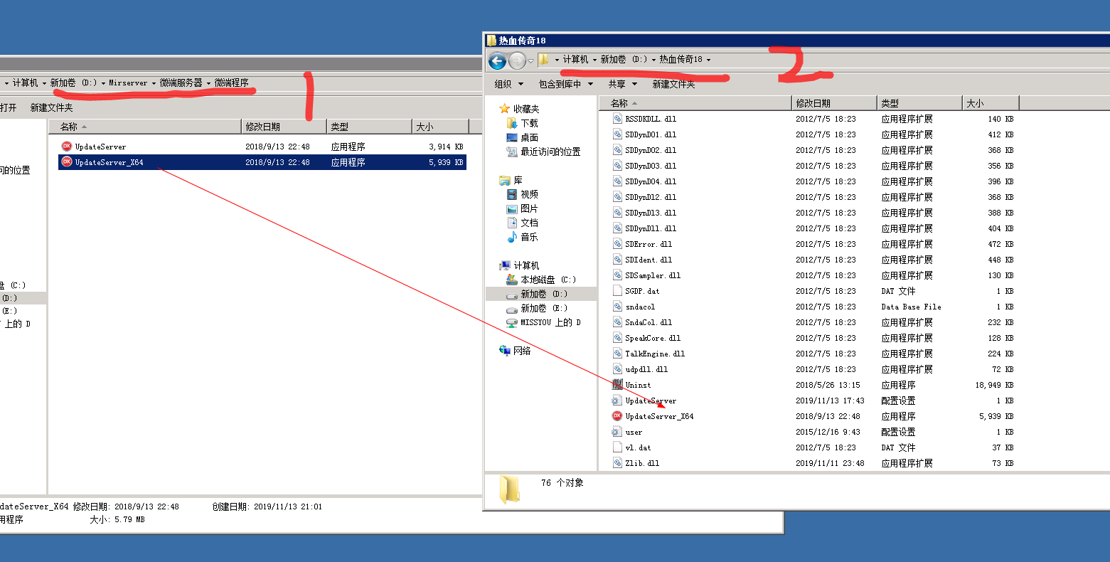Image resolution: width=1110 pixels, height=562 pixels.
Task: Select 微端服务器 in left address bar
Action: 181,83
